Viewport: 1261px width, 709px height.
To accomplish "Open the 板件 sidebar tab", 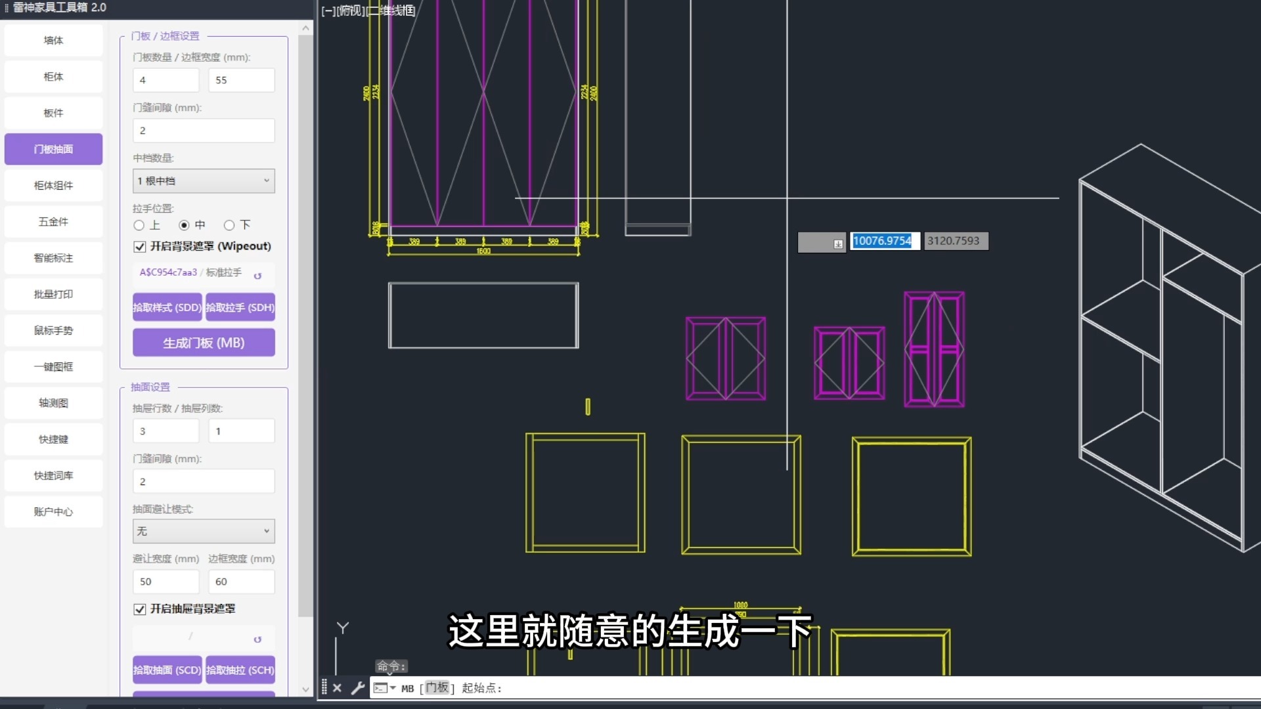I will point(53,113).
